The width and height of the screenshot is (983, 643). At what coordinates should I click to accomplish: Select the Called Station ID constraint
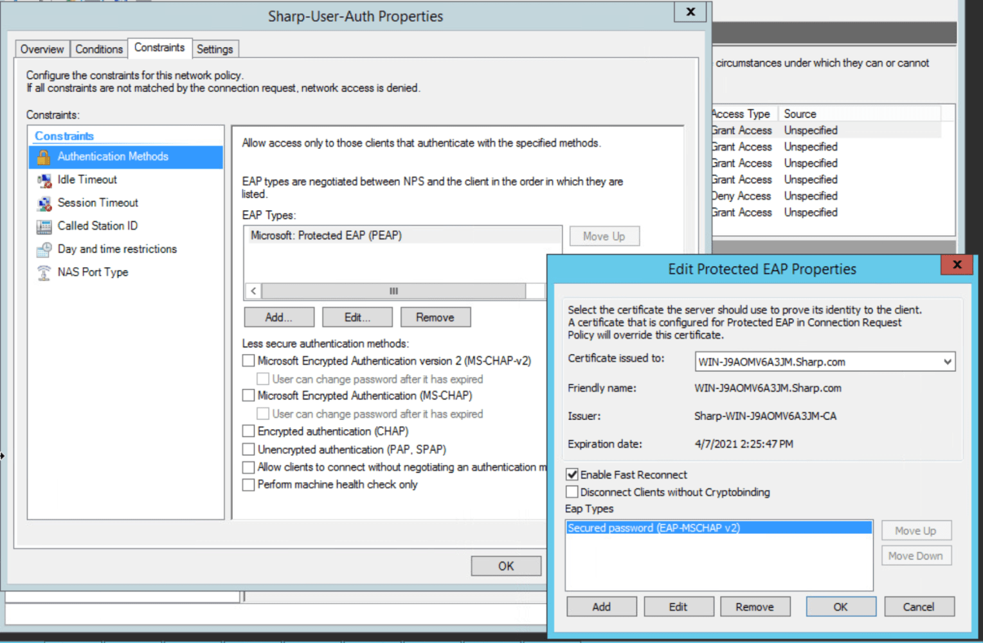97,225
